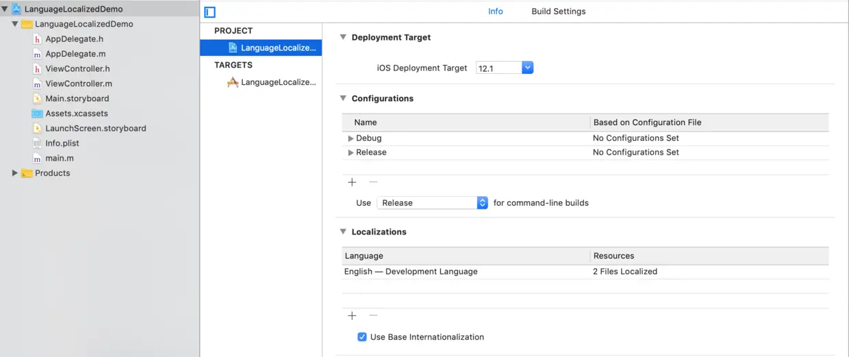The image size is (849, 357).
Task: Click the AppDelegate.h header file icon
Action: (38, 39)
